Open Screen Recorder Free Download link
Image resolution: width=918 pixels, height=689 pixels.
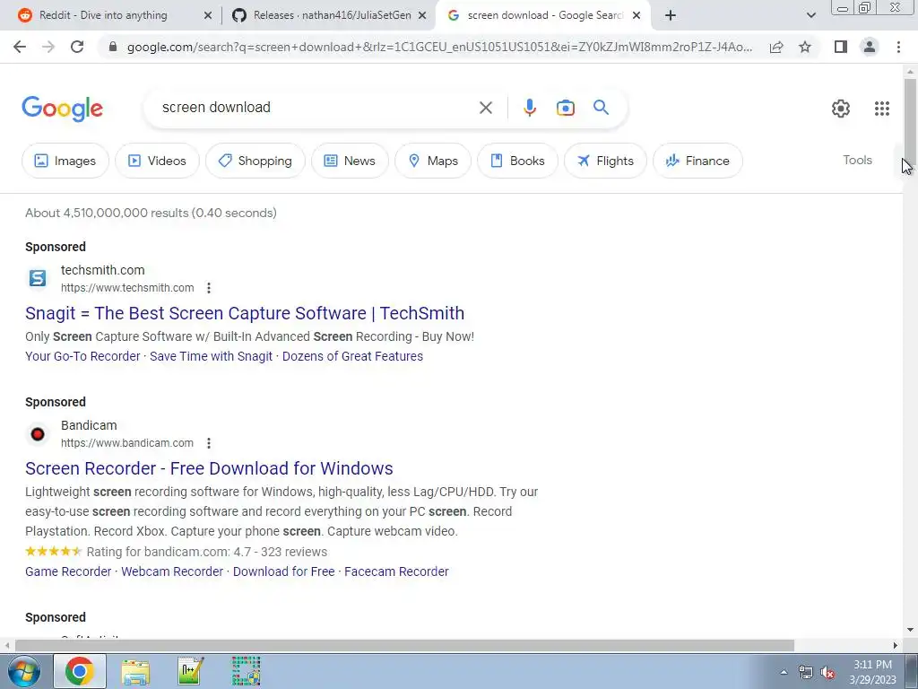pos(209,468)
